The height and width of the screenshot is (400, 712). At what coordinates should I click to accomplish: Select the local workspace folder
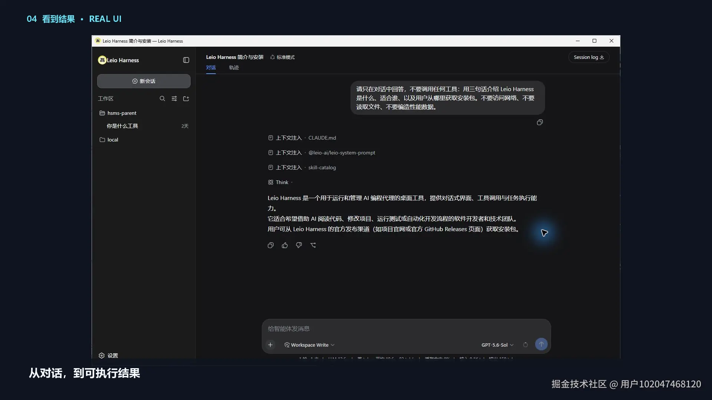[144, 140]
